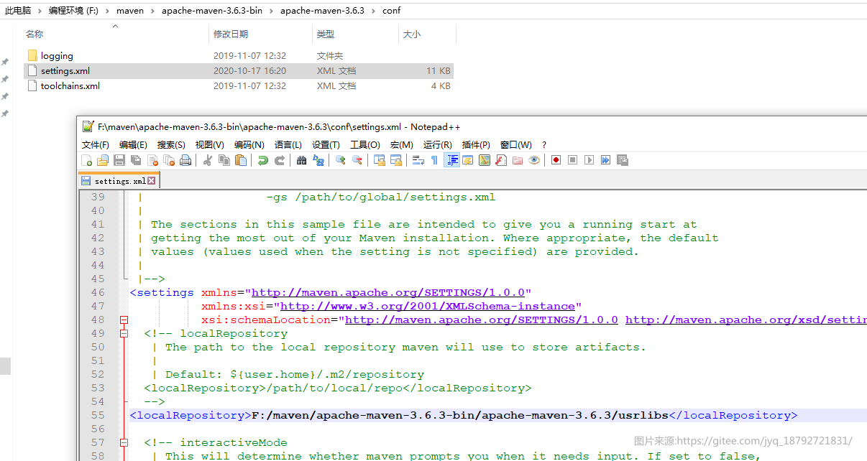Toggle word wrap in the editor
This screenshot has width=867, height=461.
tap(418, 160)
